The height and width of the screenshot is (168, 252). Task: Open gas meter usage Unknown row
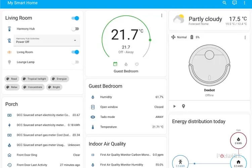[43, 145]
